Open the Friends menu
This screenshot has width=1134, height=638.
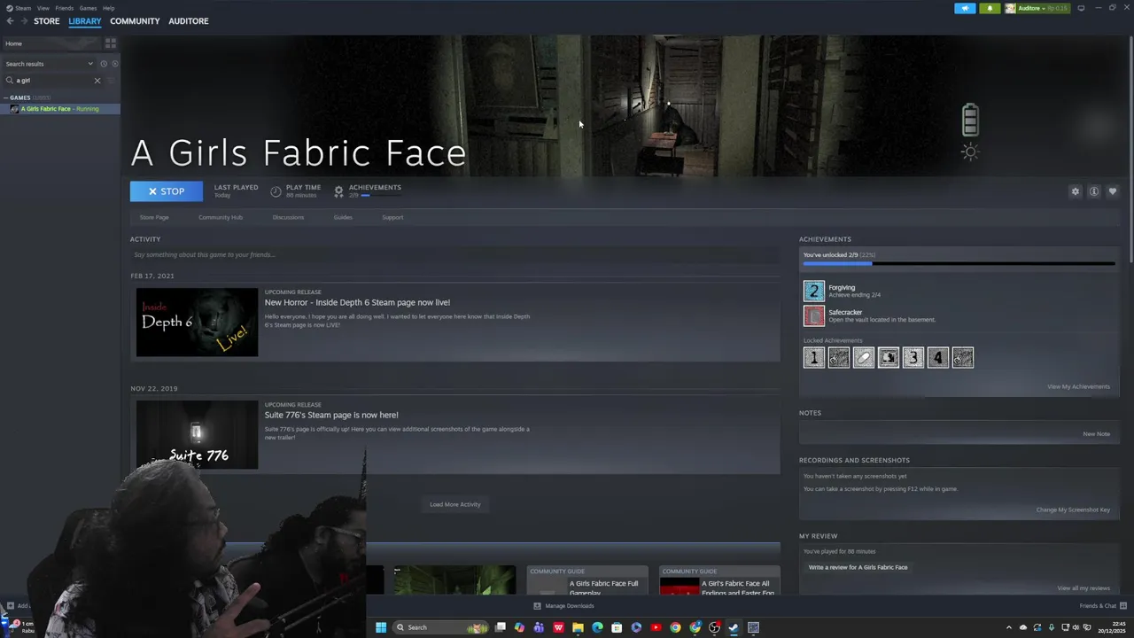[65, 8]
